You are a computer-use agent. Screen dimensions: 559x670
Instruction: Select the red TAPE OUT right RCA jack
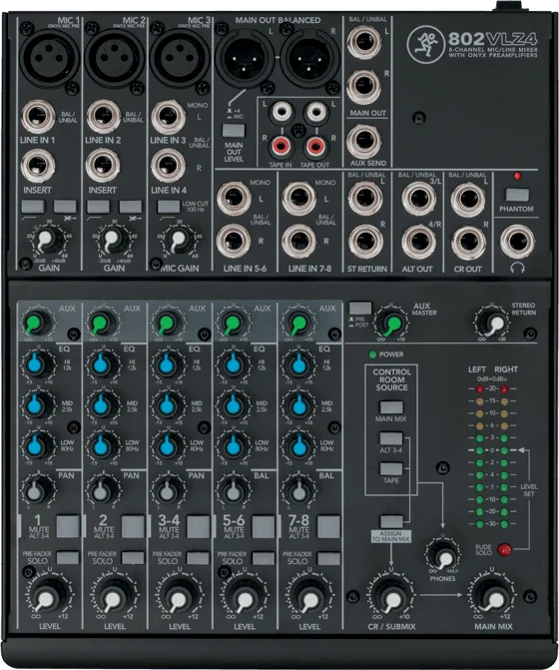(x=315, y=147)
